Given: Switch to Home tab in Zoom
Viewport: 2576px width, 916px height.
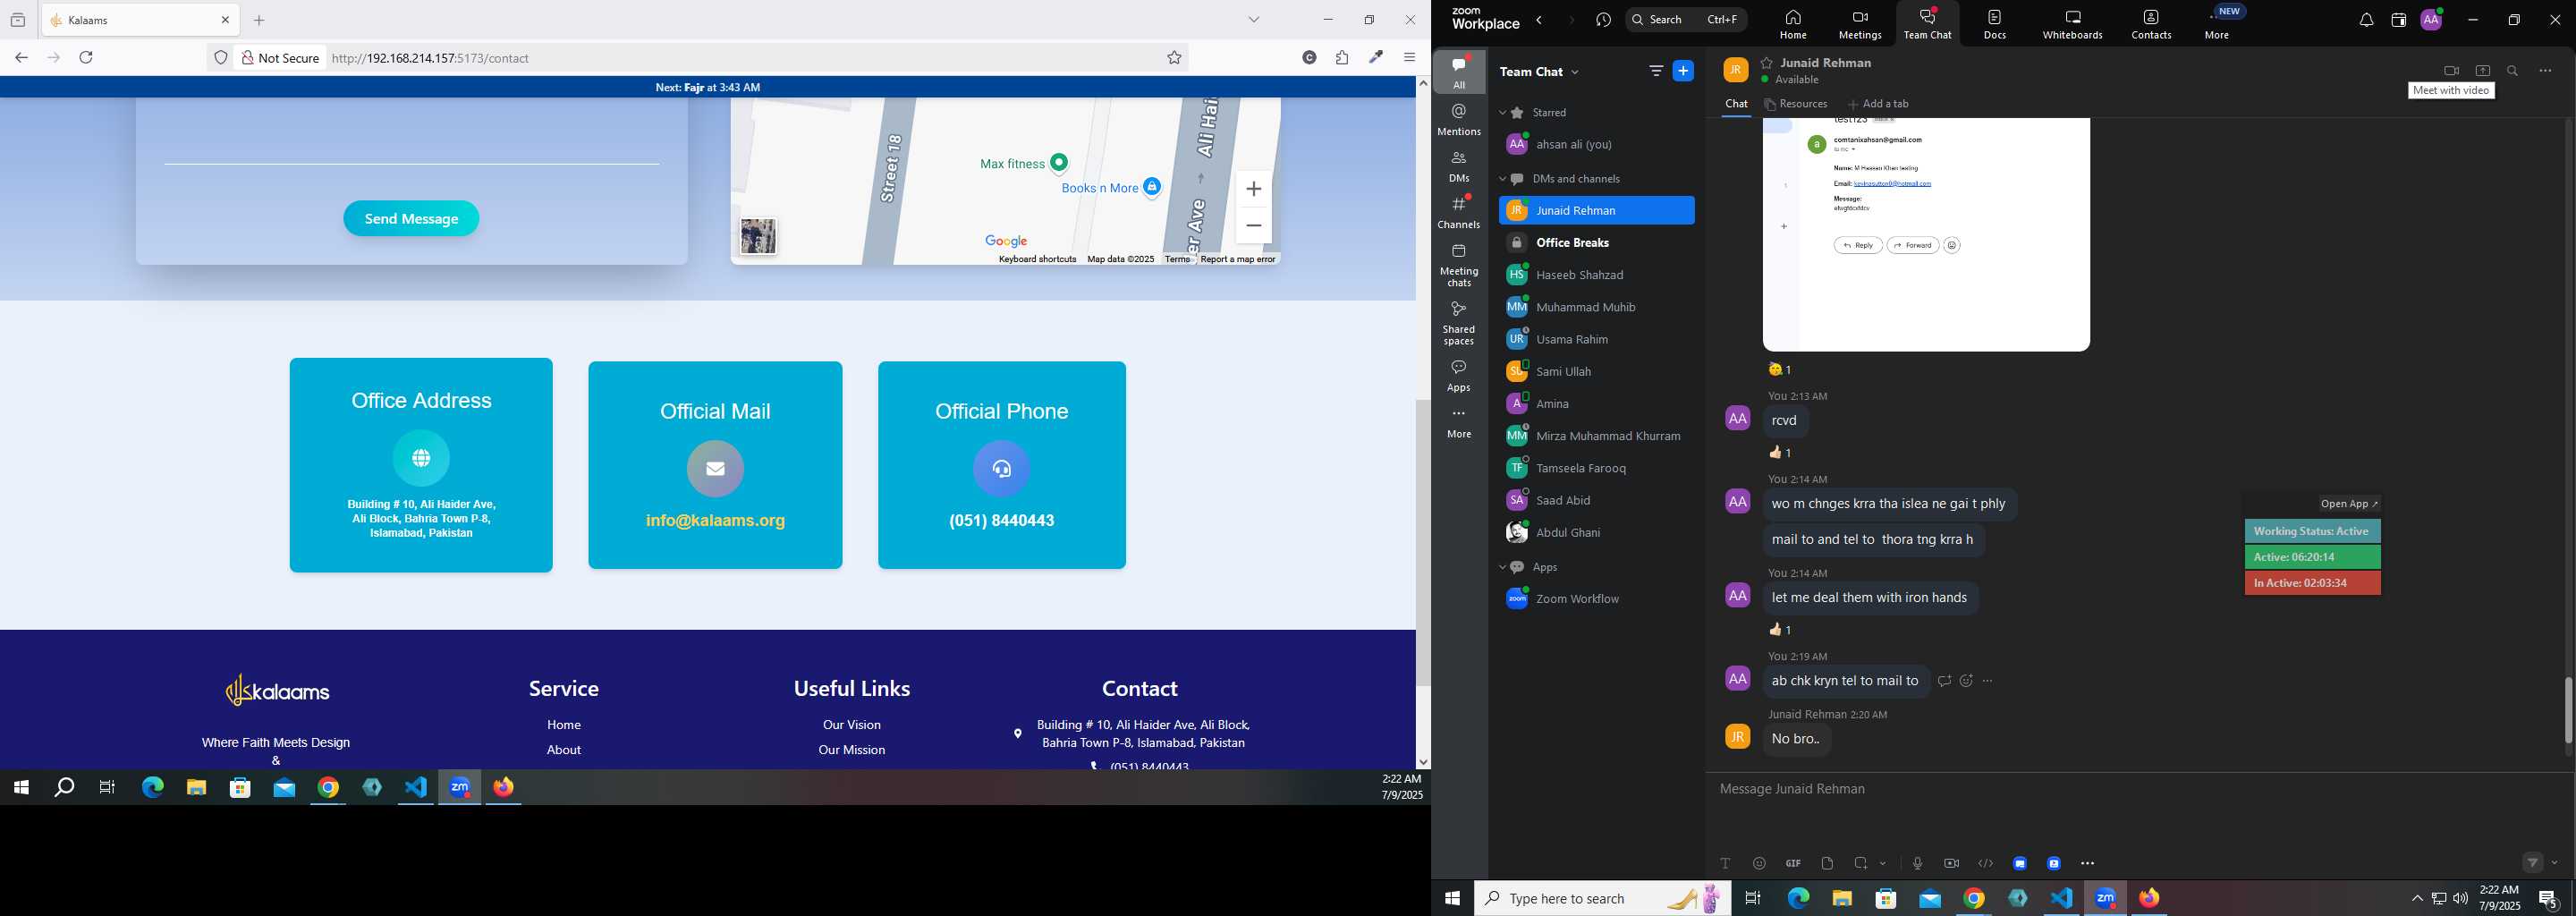Looking at the screenshot, I should (1792, 24).
